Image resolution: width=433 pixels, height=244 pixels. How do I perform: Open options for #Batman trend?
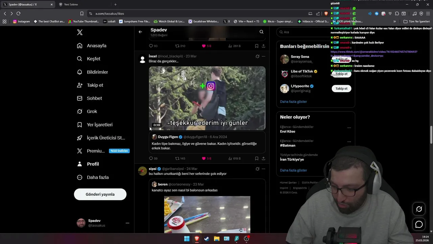click(x=349, y=142)
